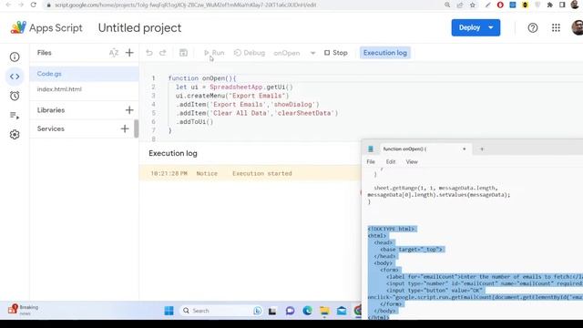The height and width of the screenshot is (328, 583).
Task: Open the onOpen function selector dropdown
Action: [294, 53]
